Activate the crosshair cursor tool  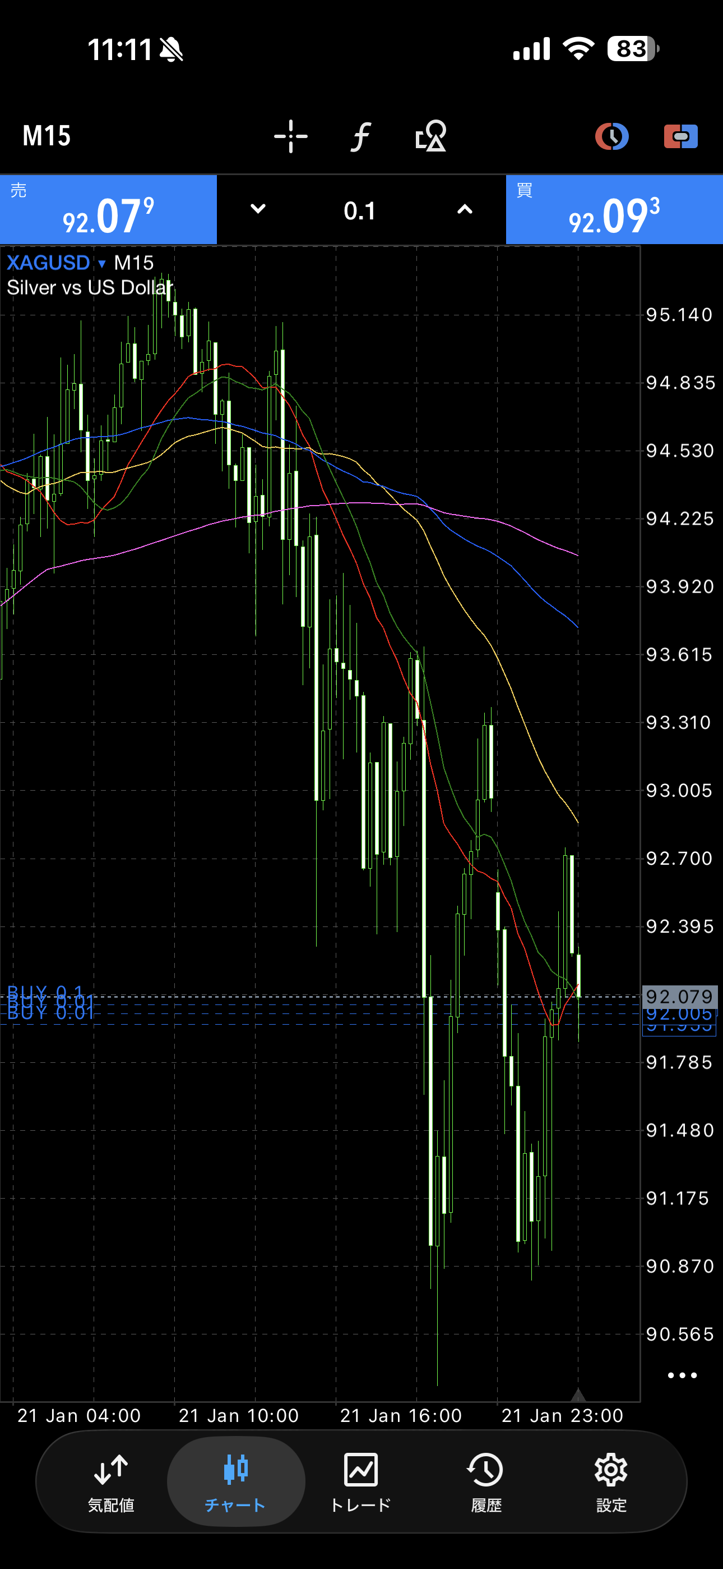pyautogui.click(x=290, y=136)
